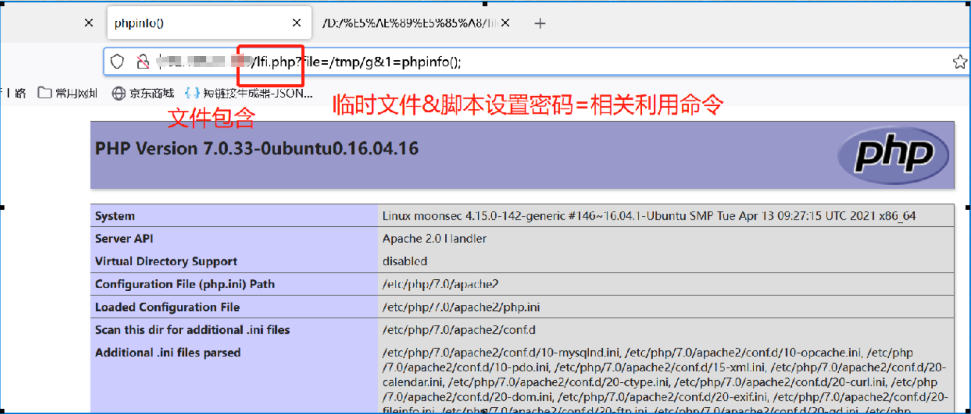Image resolution: width=971 pixels, height=414 pixels.
Task: Click the /etc/php/7.0/apache2 path value
Action: pyautogui.click(x=440, y=284)
